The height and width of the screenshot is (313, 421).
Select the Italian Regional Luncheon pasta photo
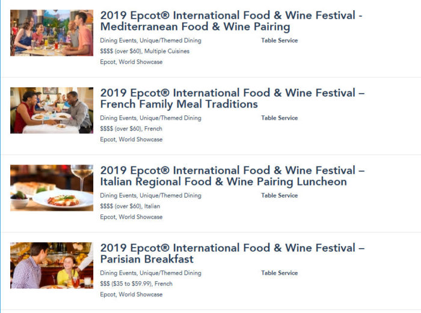pos(52,187)
